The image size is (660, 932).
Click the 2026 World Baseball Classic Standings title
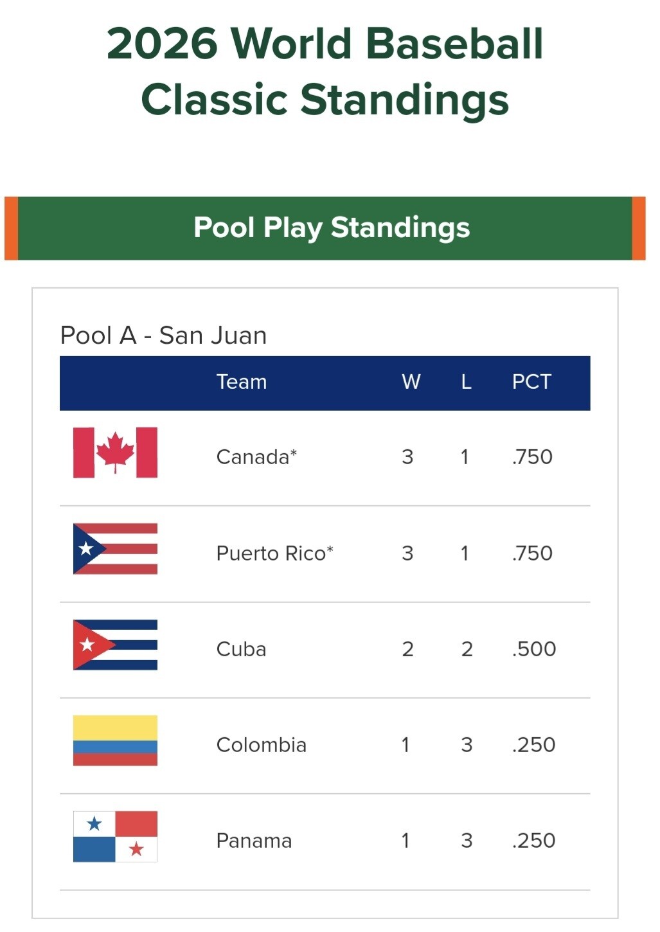tap(325, 71)
